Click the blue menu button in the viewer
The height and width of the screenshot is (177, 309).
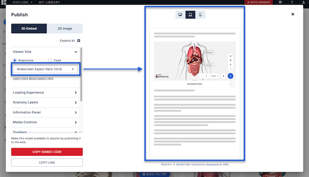point(231,76)
